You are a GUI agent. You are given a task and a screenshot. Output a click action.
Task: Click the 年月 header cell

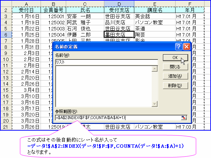[190, 10]
